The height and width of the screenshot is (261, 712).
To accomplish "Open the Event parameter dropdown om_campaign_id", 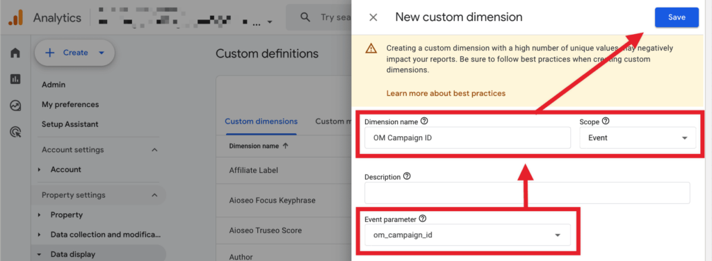I will pyautogui.click(x=467, y=235).
